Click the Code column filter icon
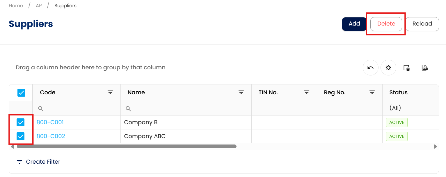Viewport: 446px width, 177px height. 110,92
